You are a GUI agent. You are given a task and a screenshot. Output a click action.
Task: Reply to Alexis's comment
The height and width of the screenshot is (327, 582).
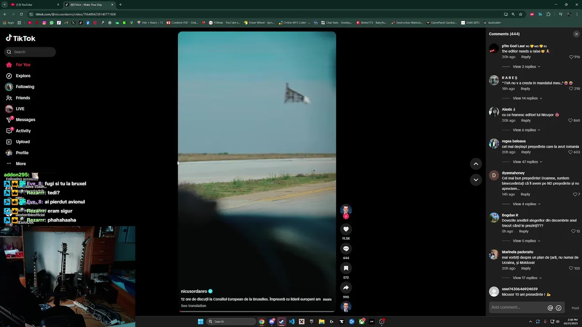526,121
